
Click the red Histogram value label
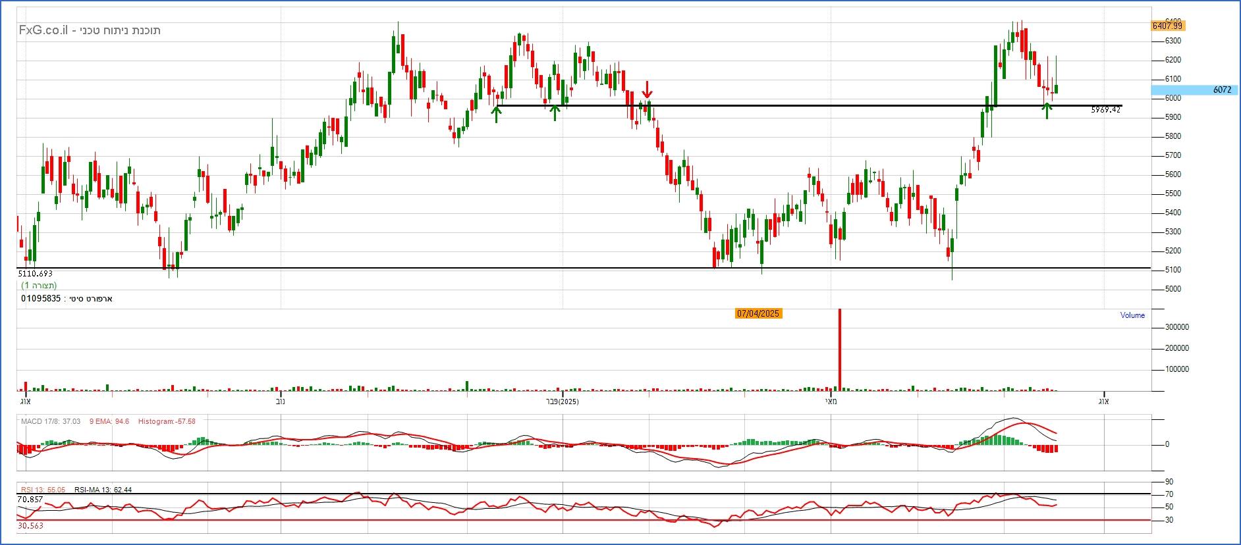(x=167, y=421)
